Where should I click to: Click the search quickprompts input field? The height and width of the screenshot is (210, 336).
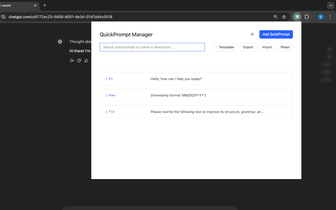pyautogui.click(x=152, y=47)
